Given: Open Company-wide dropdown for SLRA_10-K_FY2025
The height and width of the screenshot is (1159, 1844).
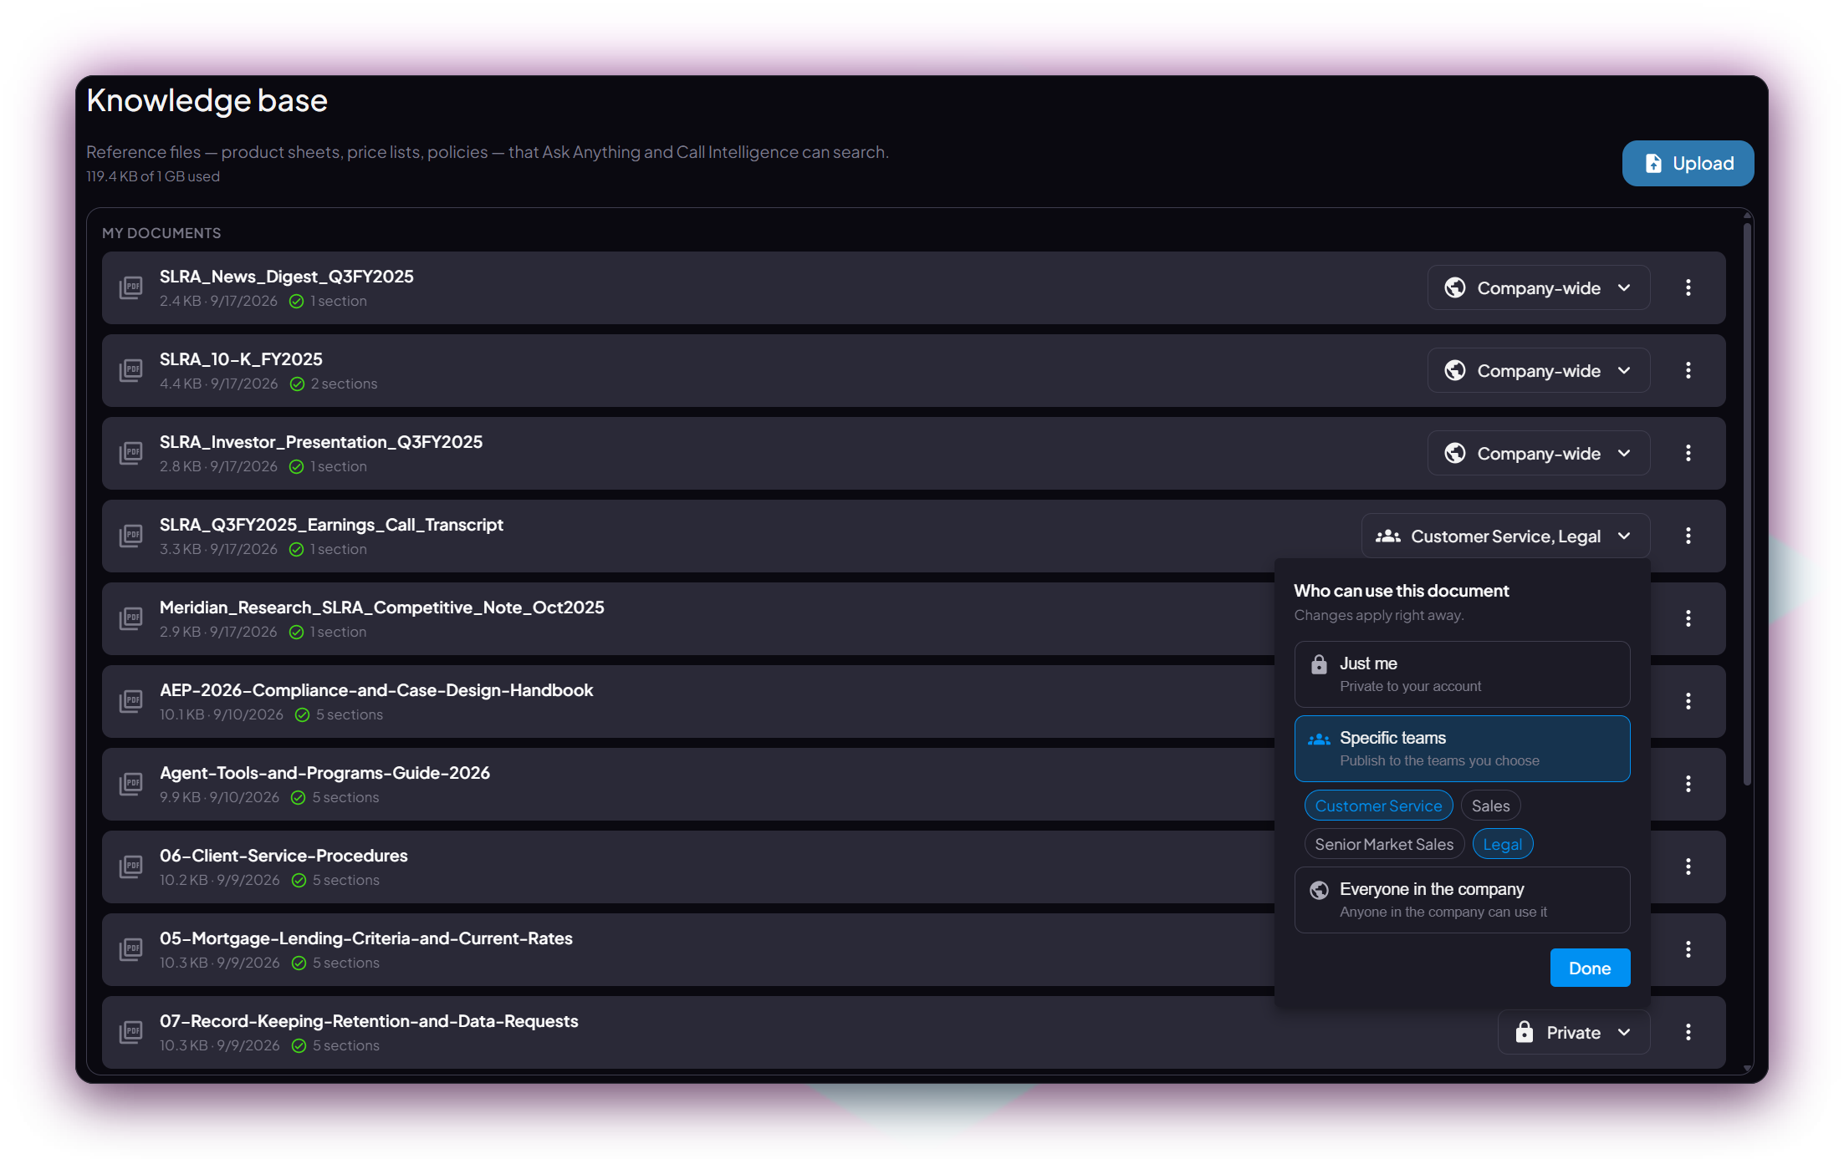Looking at the screenshot, I should click(1538, 370).
